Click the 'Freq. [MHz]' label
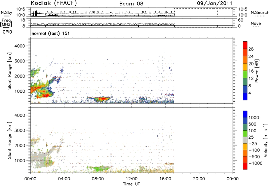269x186 pixels. coord(6,22)
